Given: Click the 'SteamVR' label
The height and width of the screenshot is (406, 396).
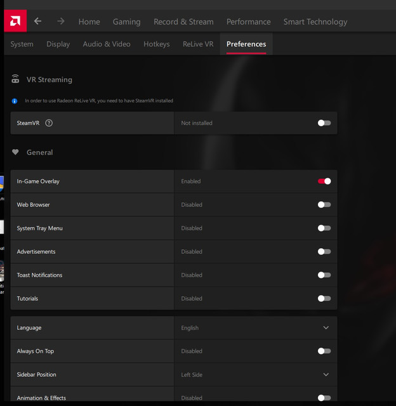Looking at the screenshot, I should click(x=28, y=123).
